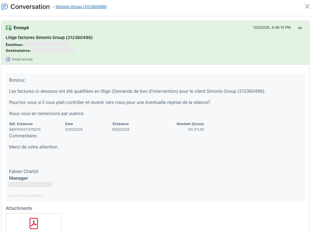Click the email subject Litige factures Simonis Group
This screenshot has height=231, width=312.
pyautogui.click(x=49, y=38)
